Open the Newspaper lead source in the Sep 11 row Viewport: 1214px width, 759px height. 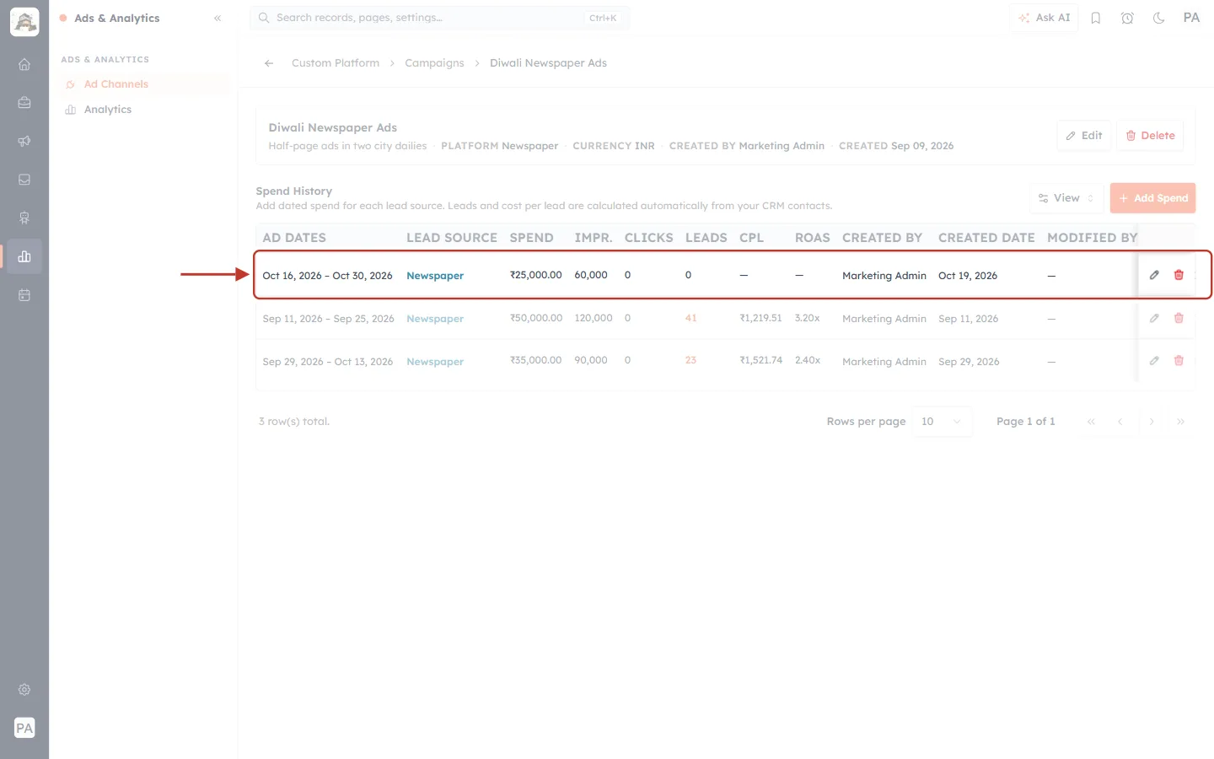[x=435, y=319]
